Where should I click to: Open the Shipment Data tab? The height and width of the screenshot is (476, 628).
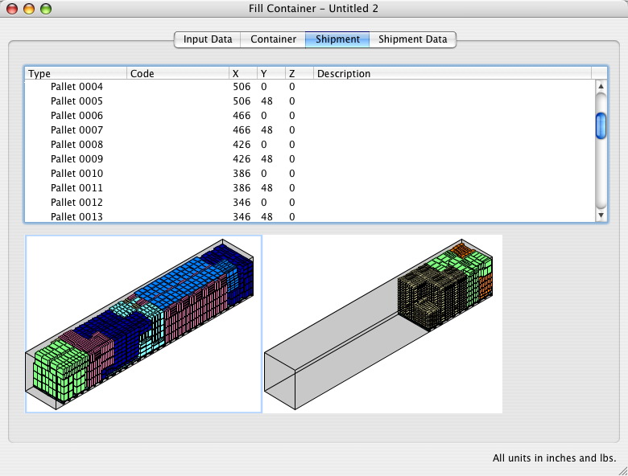coord(412,39)
